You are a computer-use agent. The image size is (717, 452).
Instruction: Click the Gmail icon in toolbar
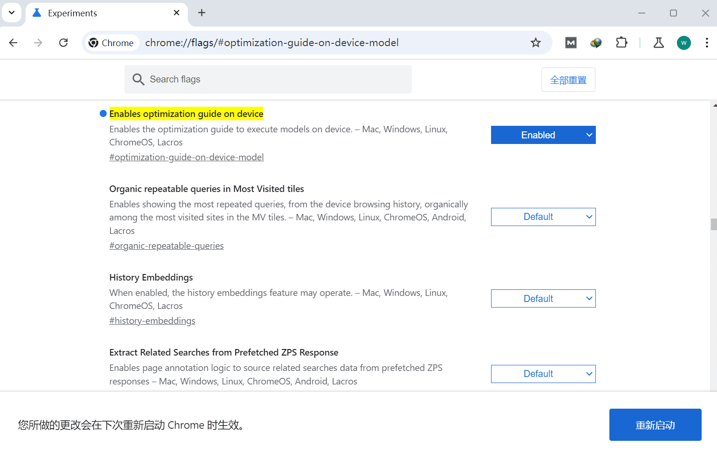point(570,42)
